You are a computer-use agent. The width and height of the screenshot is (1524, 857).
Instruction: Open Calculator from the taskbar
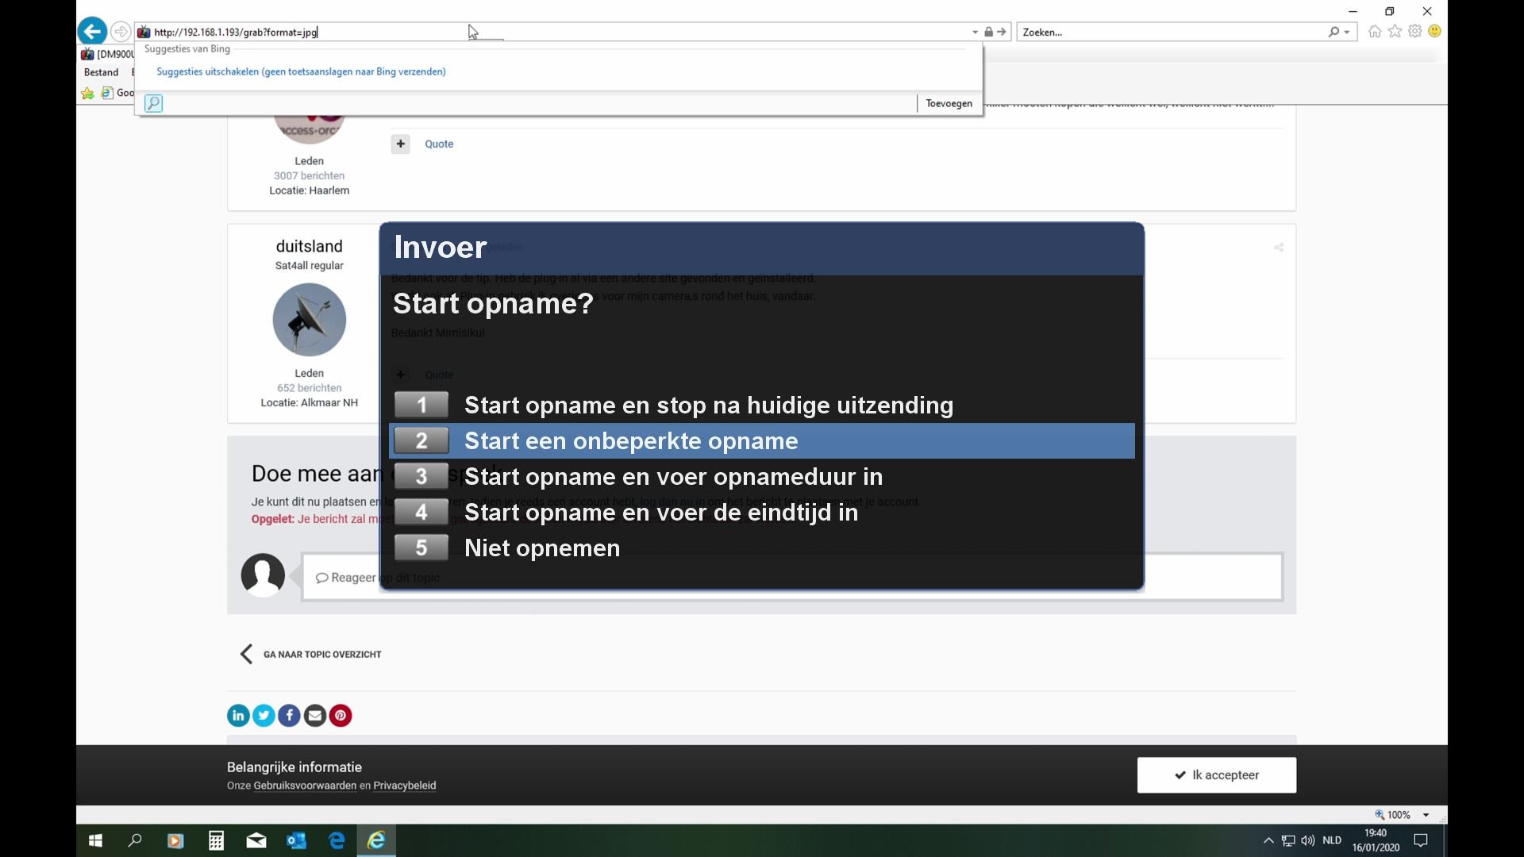[216, 840]
